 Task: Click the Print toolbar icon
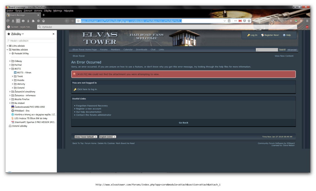pos(23,21)
